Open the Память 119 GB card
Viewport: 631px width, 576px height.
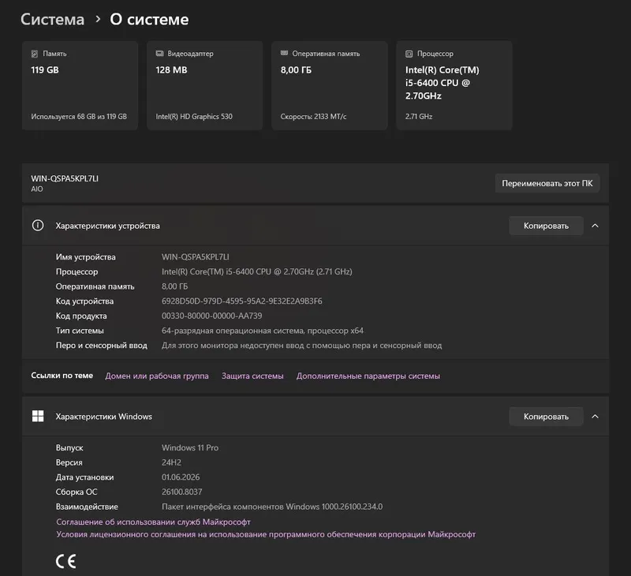click(x=80, y=85)
